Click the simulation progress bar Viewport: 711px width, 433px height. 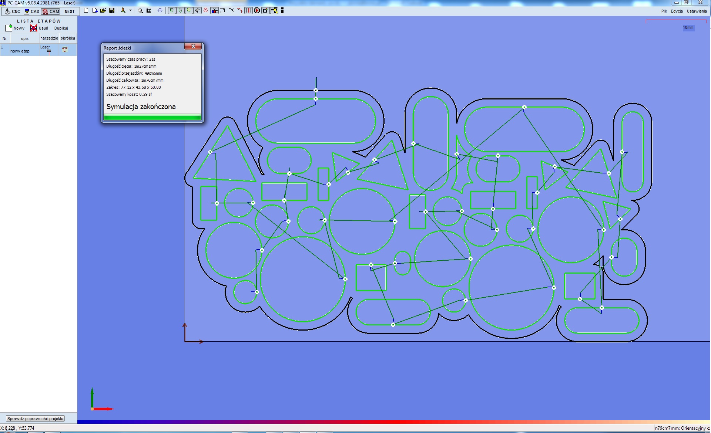click(x=152, y=118)
